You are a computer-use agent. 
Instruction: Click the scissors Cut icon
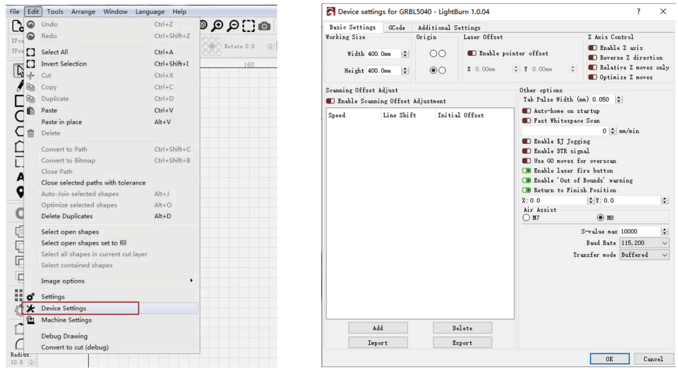(31, 75)
